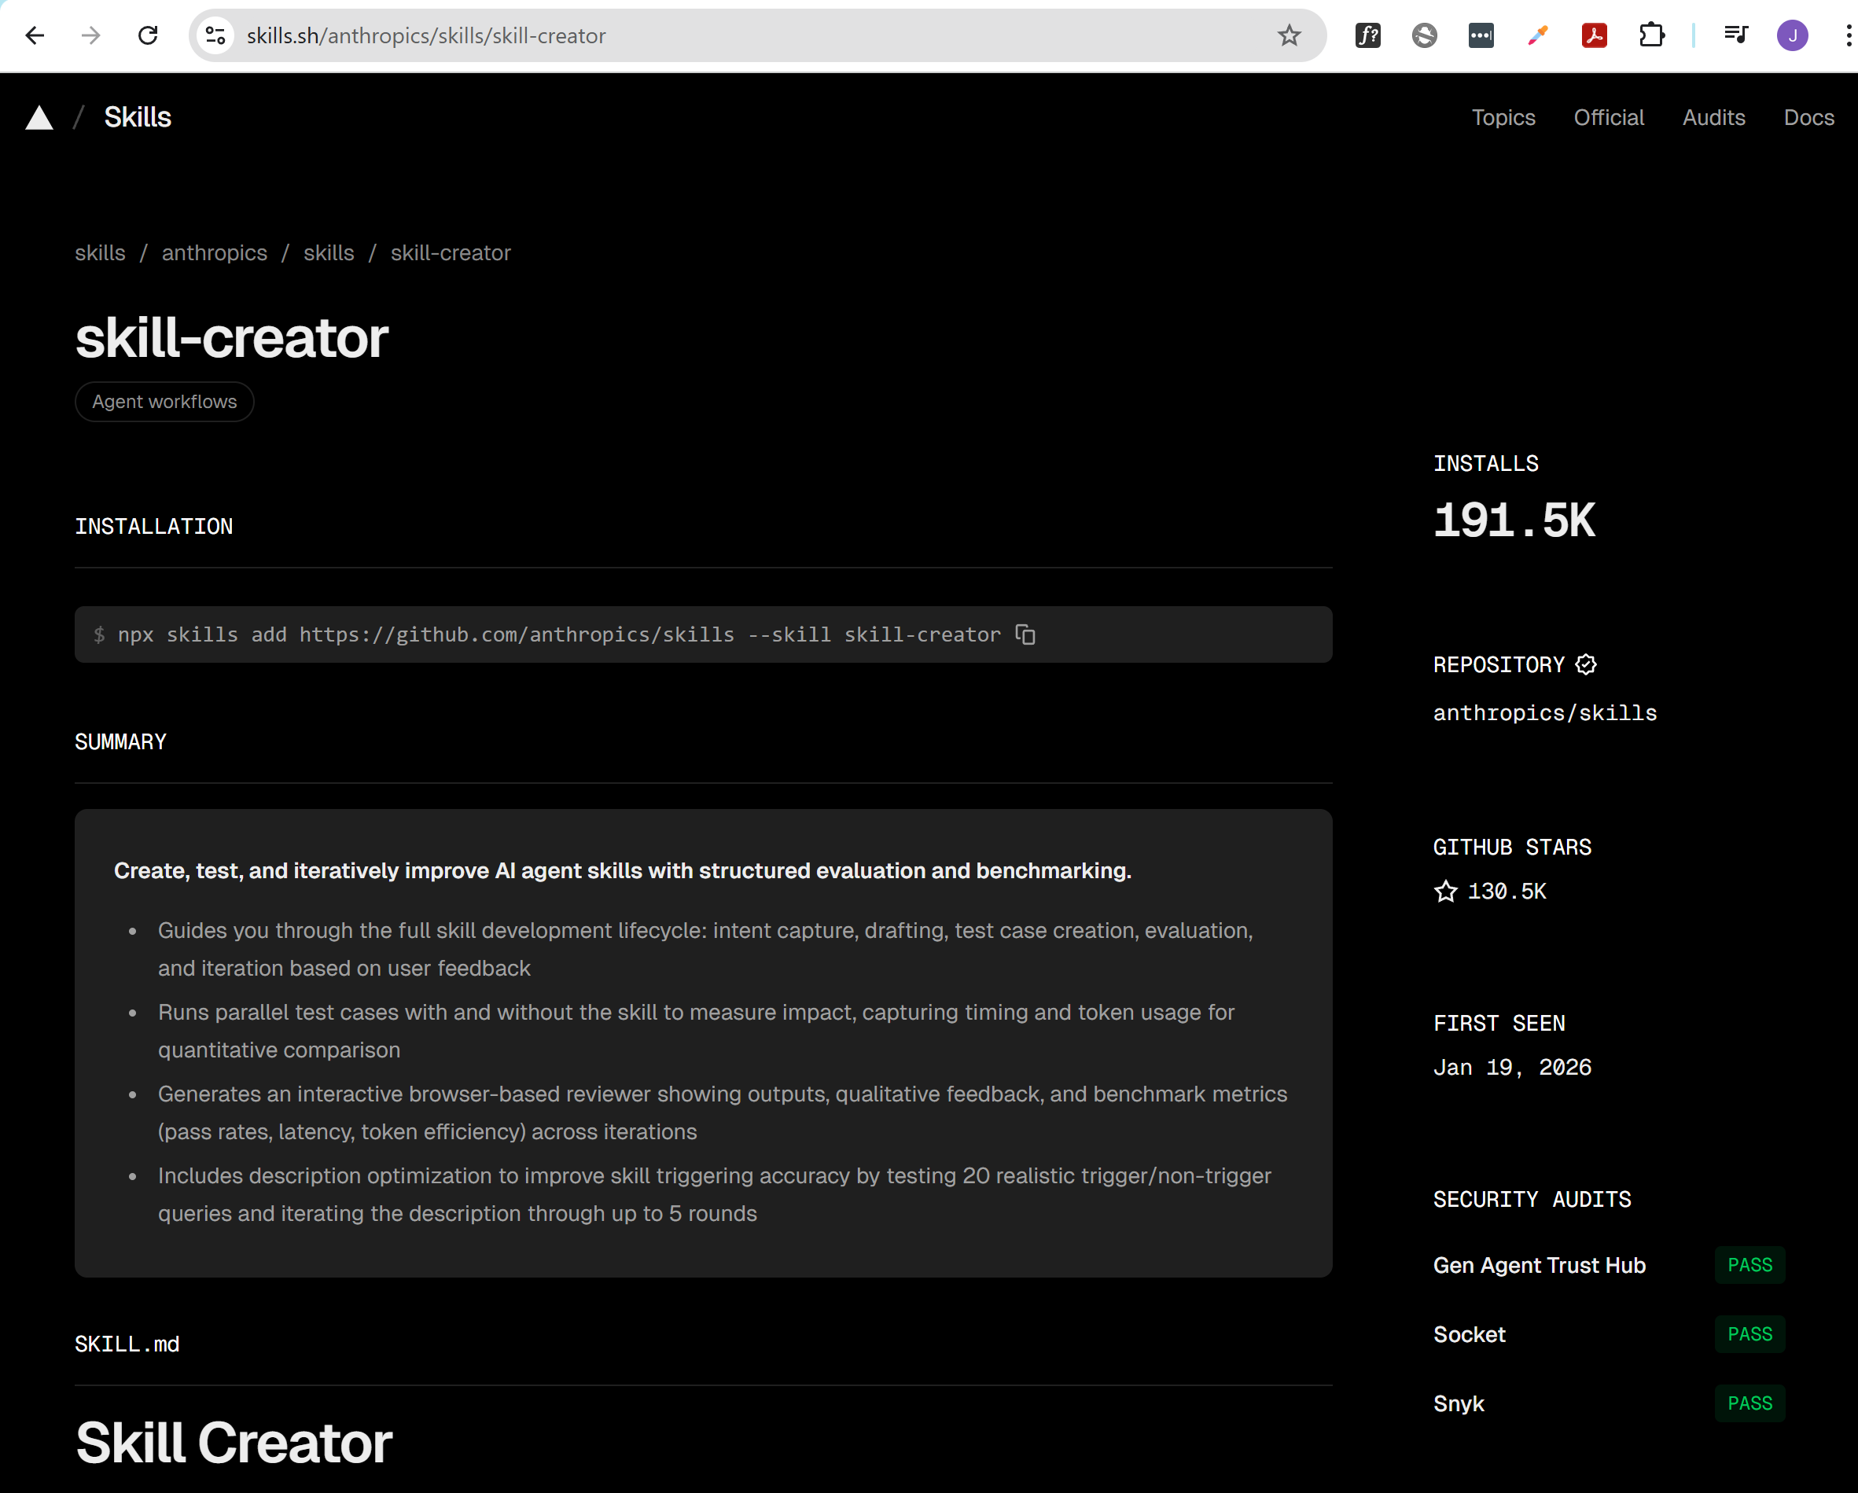The height and width of the screenshot is (1493, 1858).
Task: Open the Docs nav link
Action: (1808, 118)
